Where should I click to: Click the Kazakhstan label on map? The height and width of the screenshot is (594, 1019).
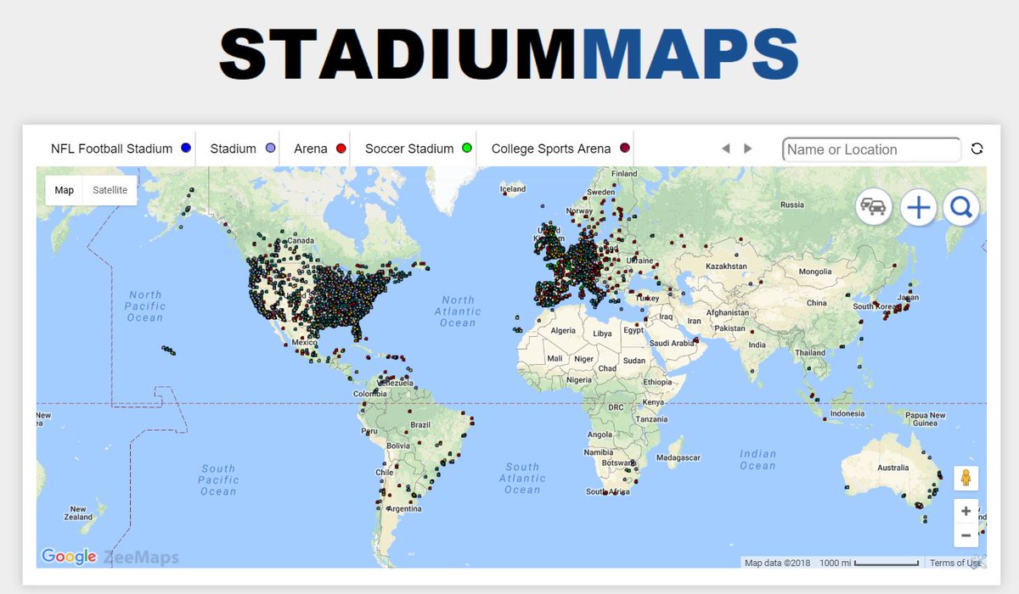coord(726,266)
